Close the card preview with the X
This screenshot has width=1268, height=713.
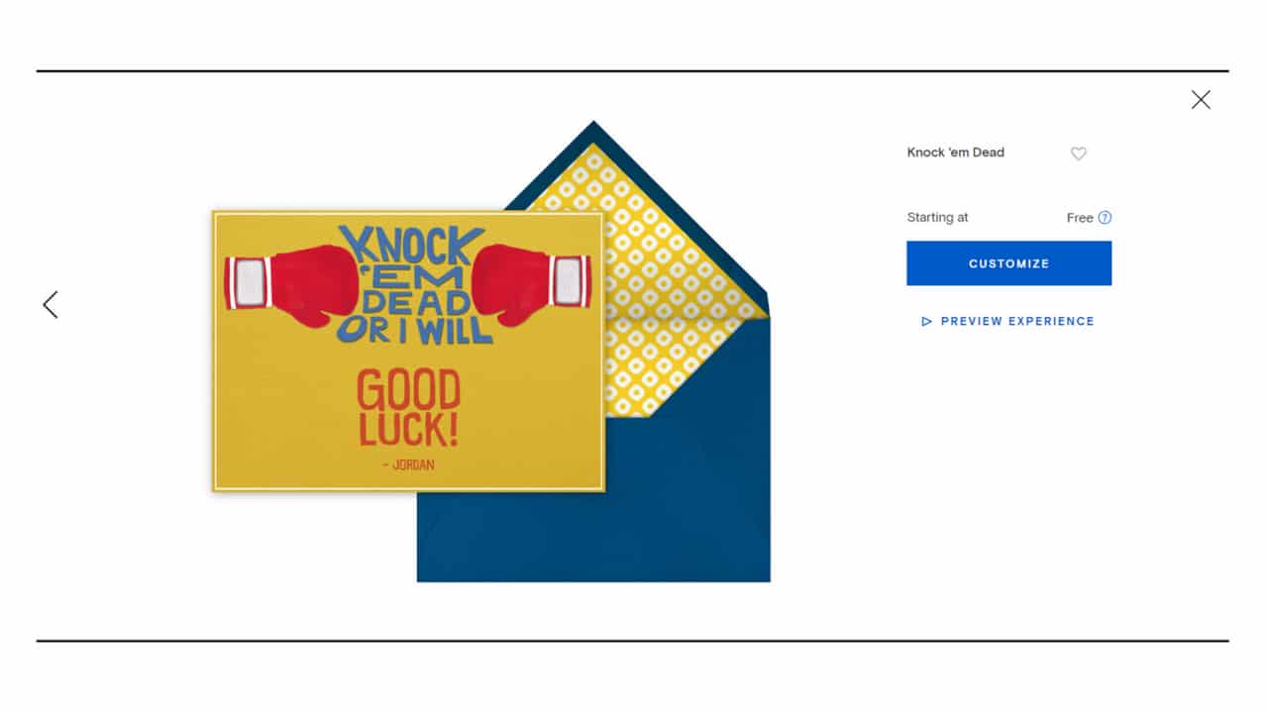1201,99
